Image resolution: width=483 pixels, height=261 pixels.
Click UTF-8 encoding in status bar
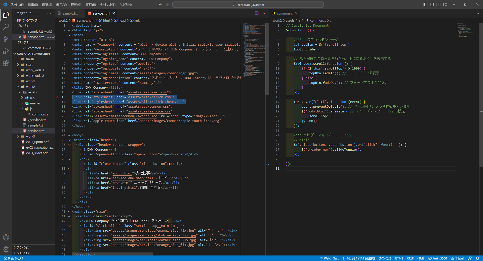(399, 258)
